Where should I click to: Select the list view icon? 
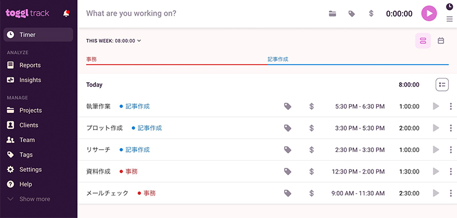tap(423, 41)
